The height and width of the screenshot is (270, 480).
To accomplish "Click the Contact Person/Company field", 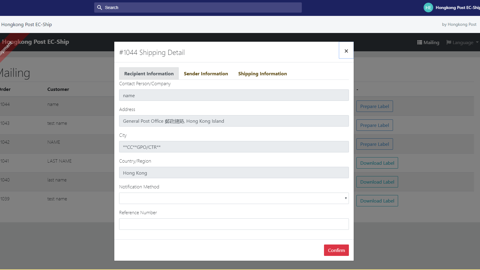I will pyautogui.click(x=234, y=95).
